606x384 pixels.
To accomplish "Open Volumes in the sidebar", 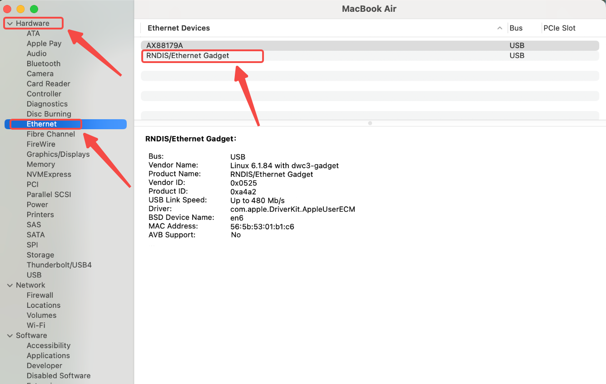I will tap(42, 316).
